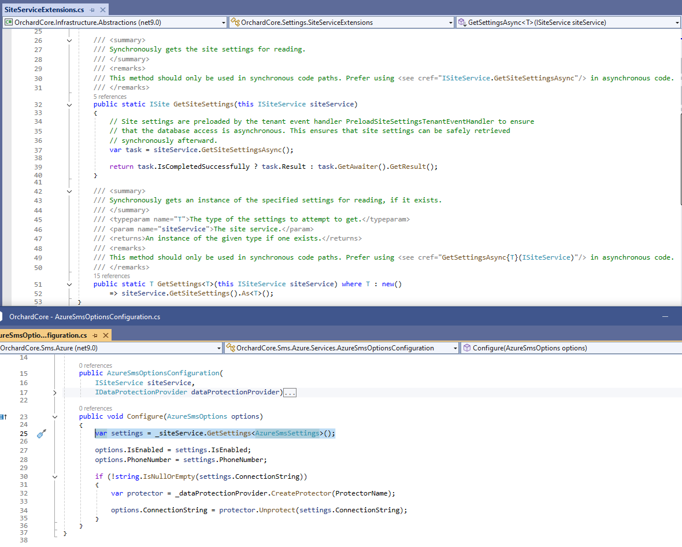Click line number 39 in top editor

coord(38,167)
